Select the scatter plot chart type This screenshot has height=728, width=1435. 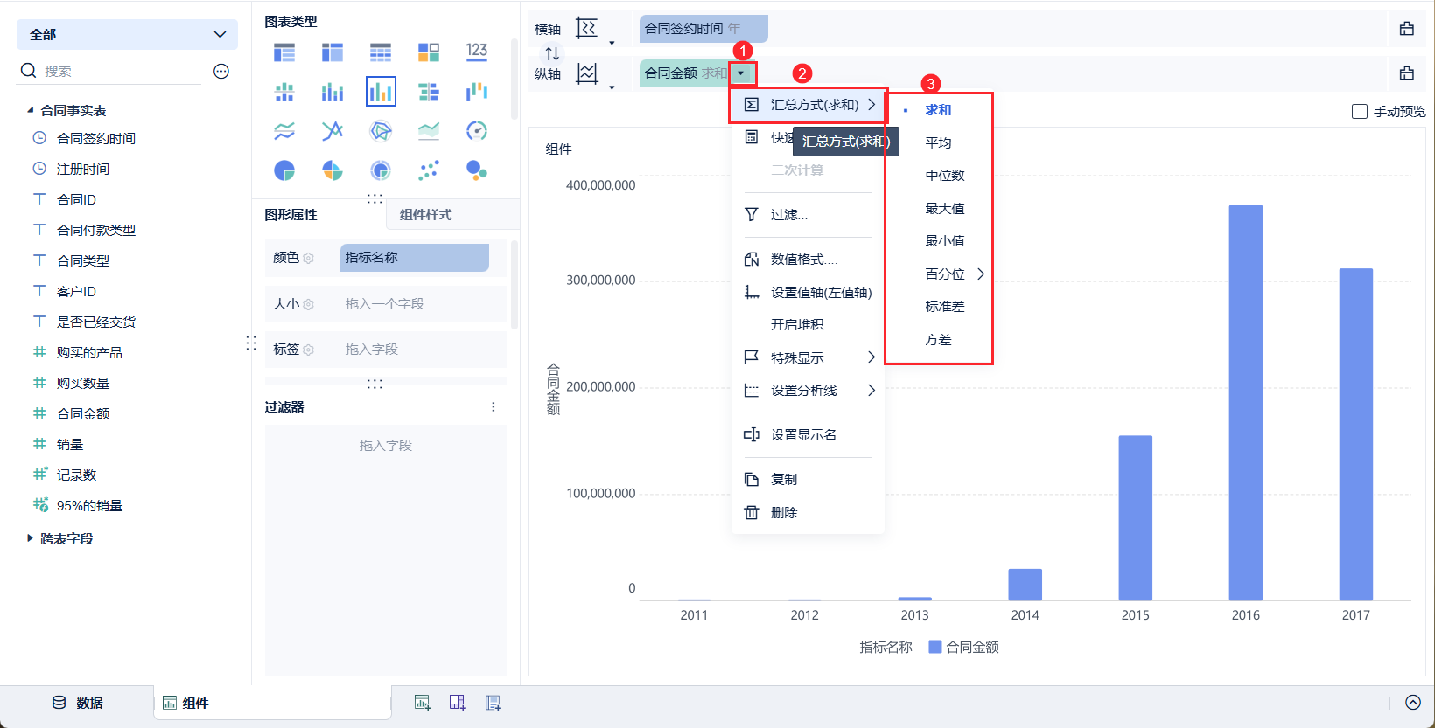429,170
